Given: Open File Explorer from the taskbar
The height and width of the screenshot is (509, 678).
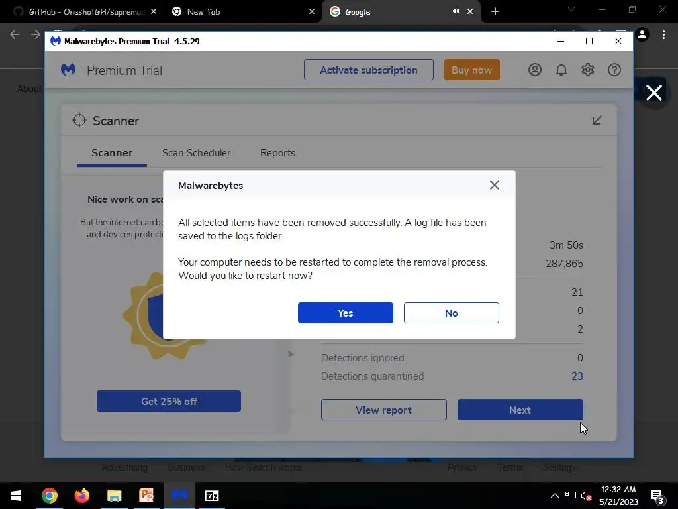Looking at the screenshot, I should pyautogui.click(x=114, y=496).
